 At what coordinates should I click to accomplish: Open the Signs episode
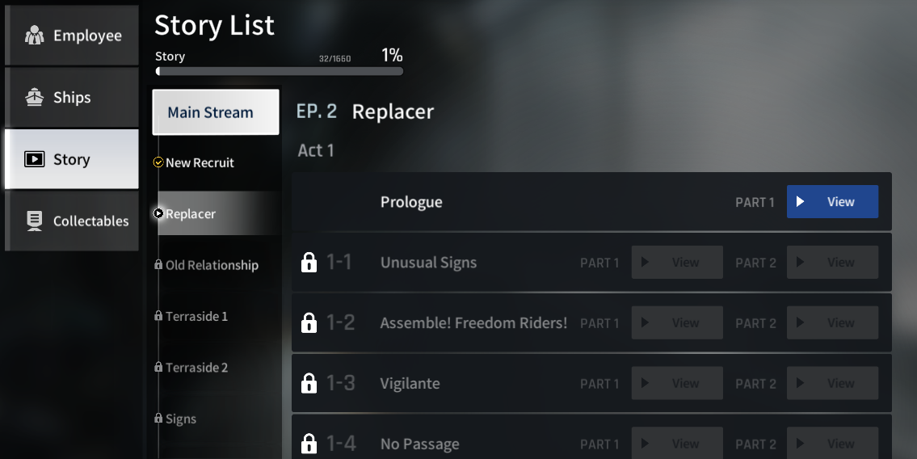[181, 419]
